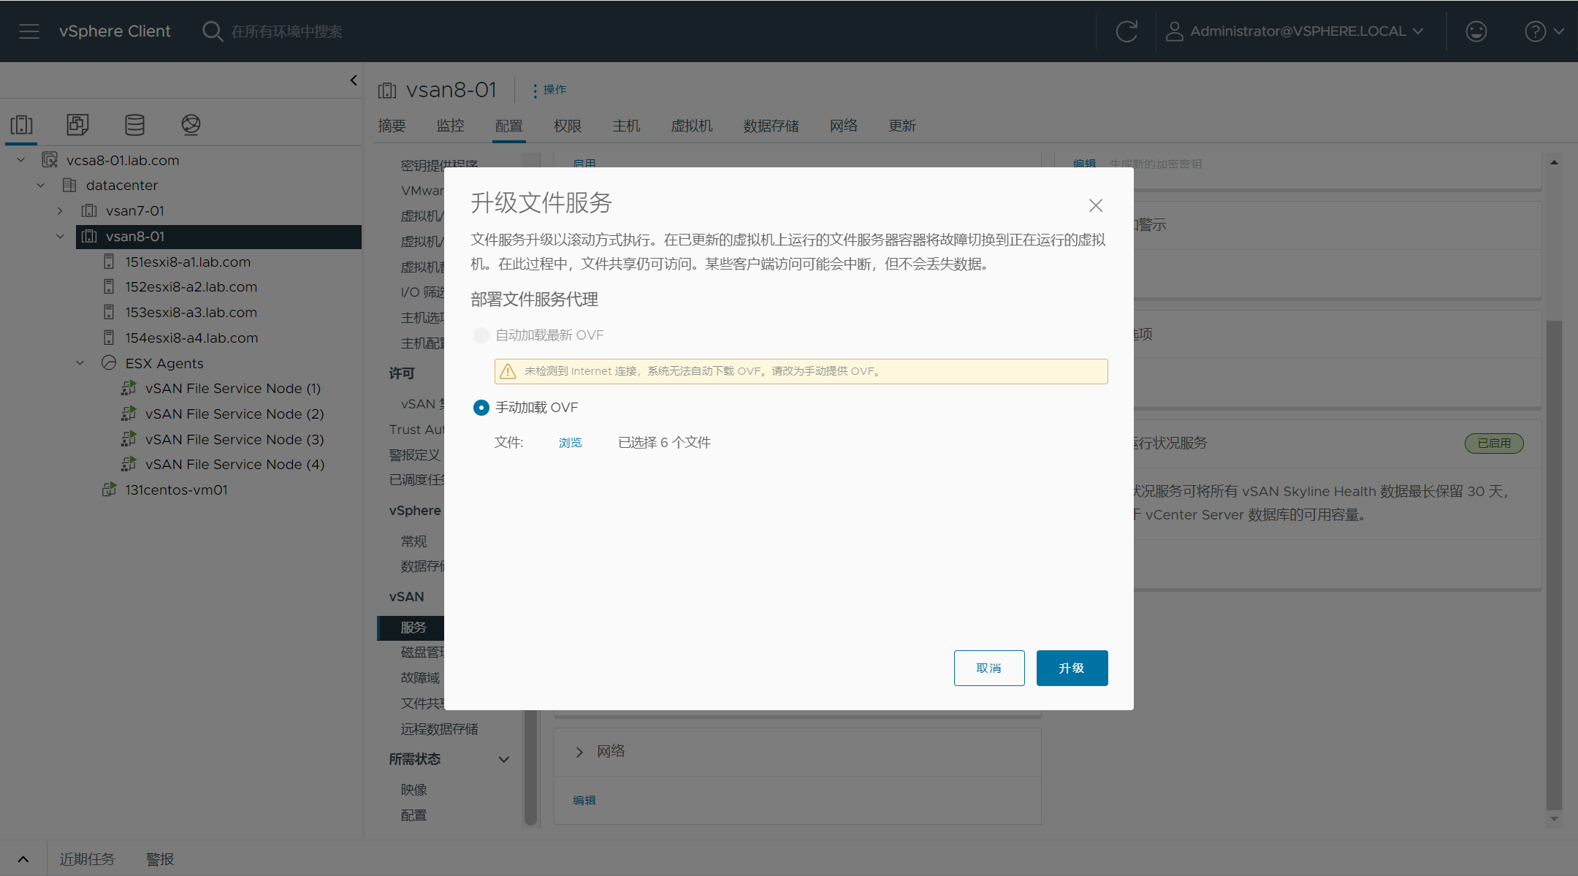Select the manual OVF load radio button
This screenshot has width=1578, height=876.
click(481, 408)
